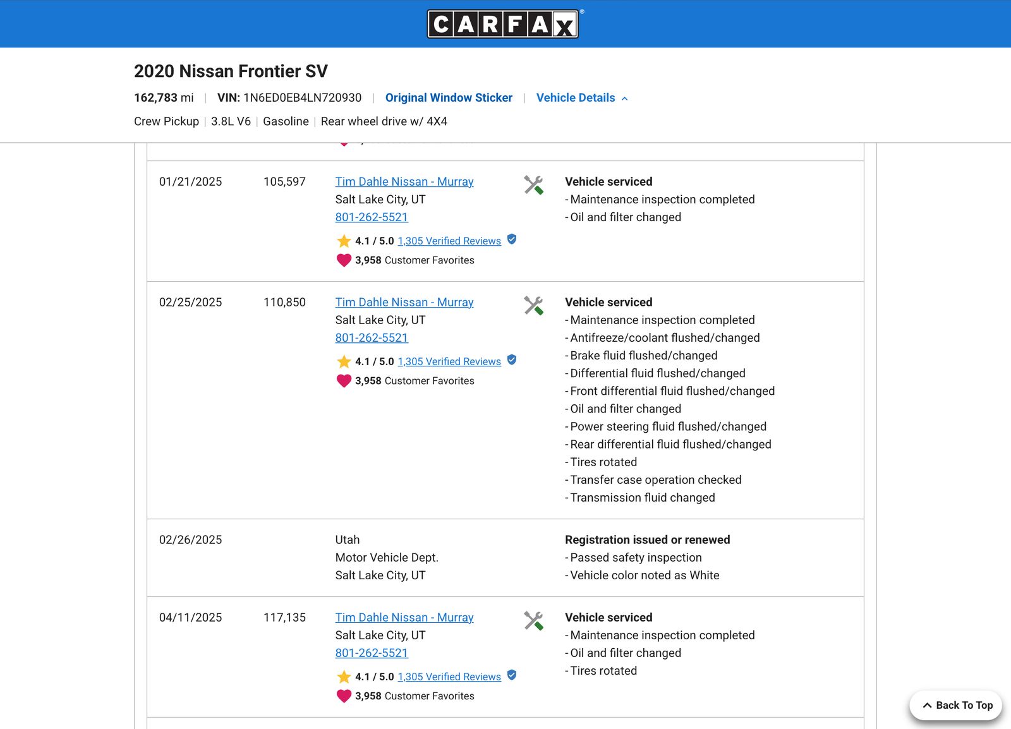This screenshot has width=1011, height=729.
Task: Click service wrench icon for 01/21/2025 record
Action: [x=533, y=184]
